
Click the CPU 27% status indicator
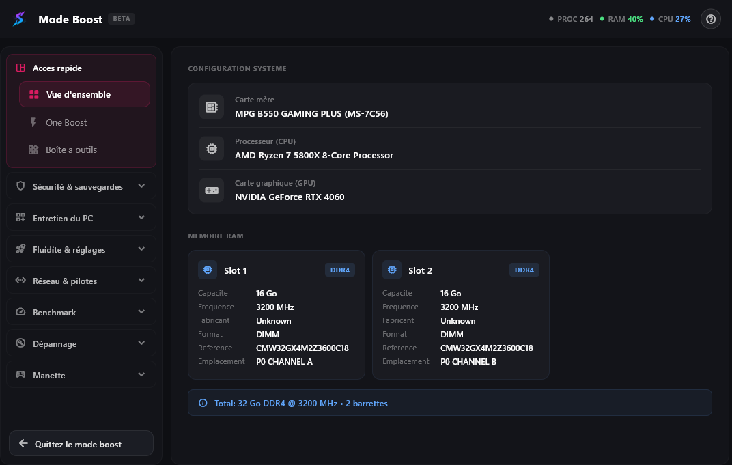pyautogui.click(x=671, y=19)
